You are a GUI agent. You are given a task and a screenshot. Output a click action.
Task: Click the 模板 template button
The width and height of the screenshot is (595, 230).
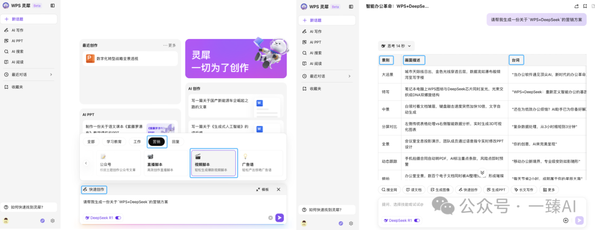coord(263,189)
